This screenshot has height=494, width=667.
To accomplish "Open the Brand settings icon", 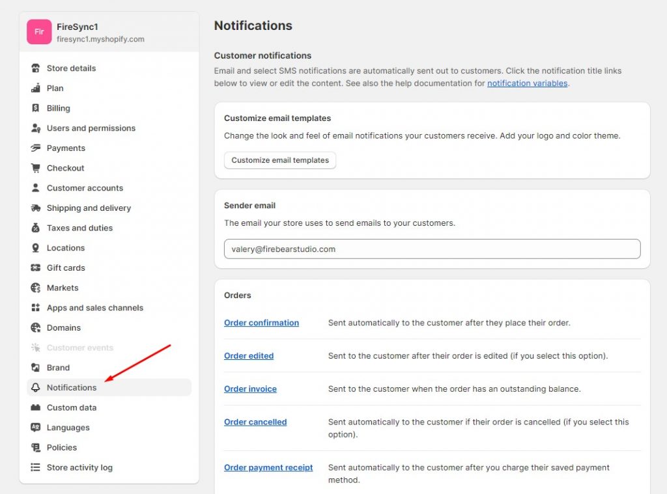I will point(35,367).
